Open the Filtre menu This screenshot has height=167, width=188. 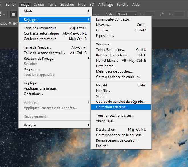(x=82, y=5)
